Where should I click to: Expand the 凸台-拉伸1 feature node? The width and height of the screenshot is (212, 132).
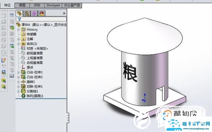click(18, 72)
